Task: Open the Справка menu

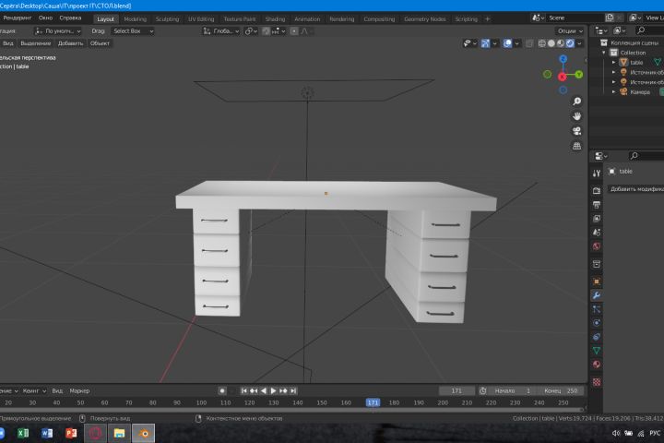Action: (70, 18)
